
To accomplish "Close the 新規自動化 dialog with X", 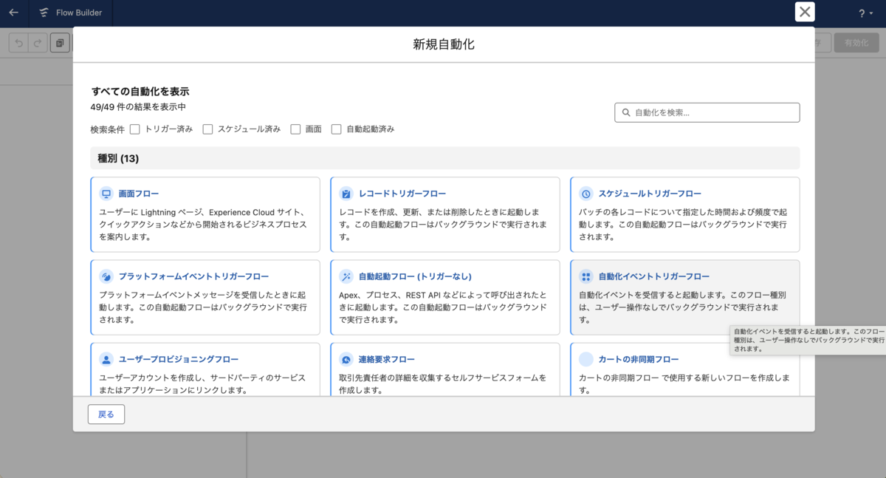I will [x=805, y=12].
